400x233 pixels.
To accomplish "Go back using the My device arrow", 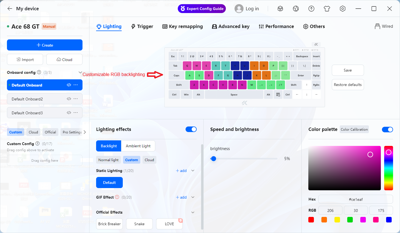I will click(10, 9).
